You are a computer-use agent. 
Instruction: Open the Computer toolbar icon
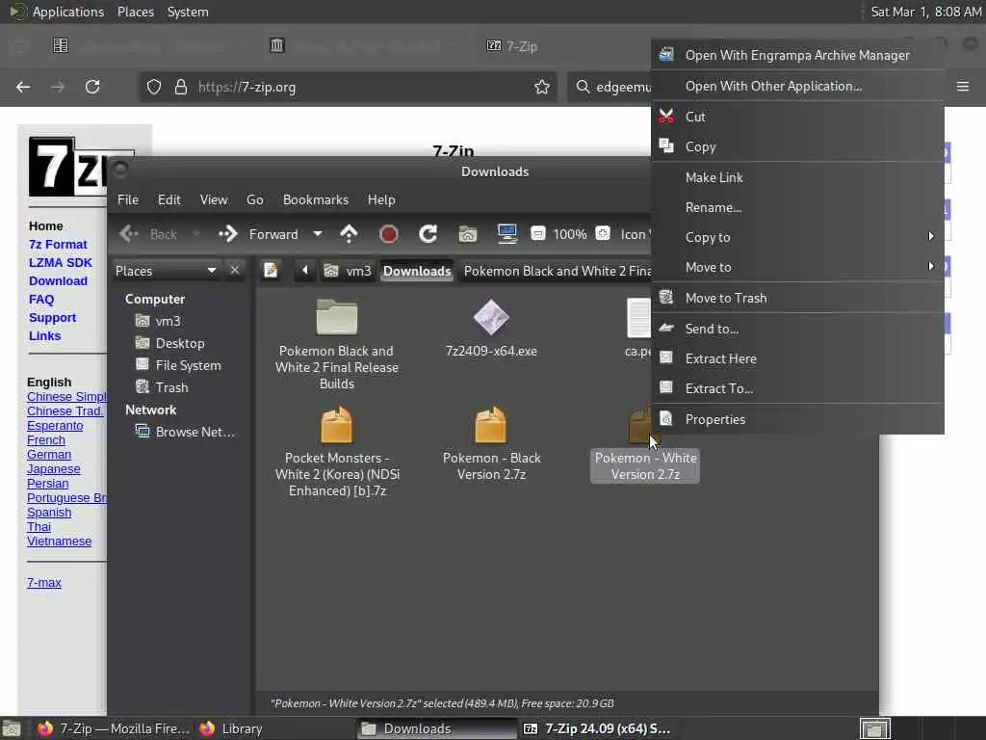[x=506, y=233]
